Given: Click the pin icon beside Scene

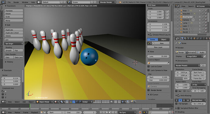Looking at the screenshot, I should point(176,43).
